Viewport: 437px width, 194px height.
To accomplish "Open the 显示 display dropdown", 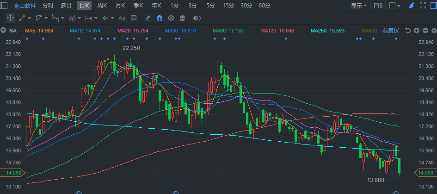I will [x=358, y=5].
